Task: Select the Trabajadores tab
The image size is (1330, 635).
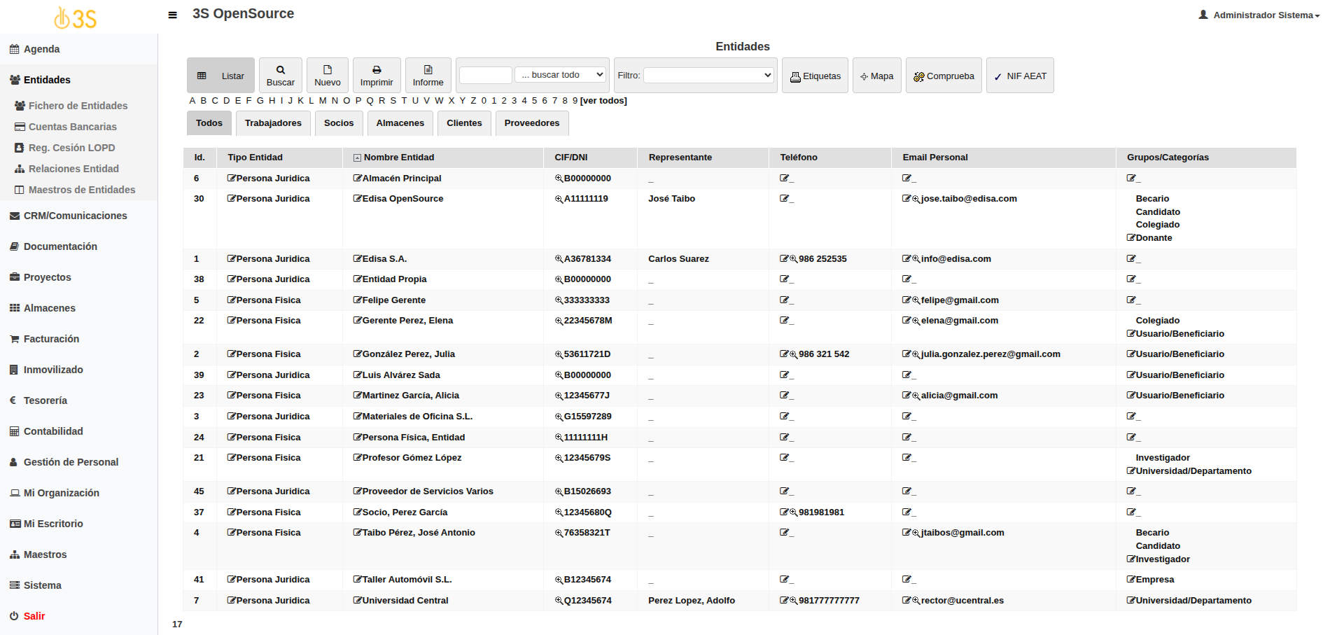Action: coord(273,123)
